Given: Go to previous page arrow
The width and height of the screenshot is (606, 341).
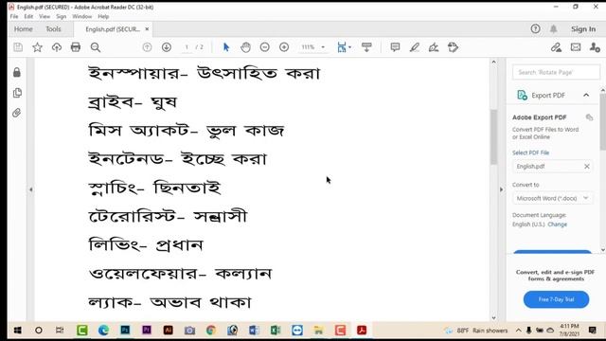Looking at the screenshot, I should click(x=147, y=47).
